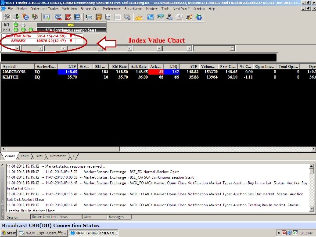This screenshot has width=316, height=237.
Task: Click the red checkmark book icon
Action: 68,17
